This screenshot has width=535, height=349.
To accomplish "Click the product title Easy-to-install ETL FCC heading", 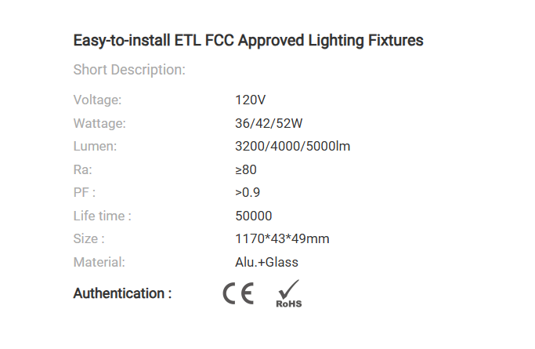I will 248,41.
